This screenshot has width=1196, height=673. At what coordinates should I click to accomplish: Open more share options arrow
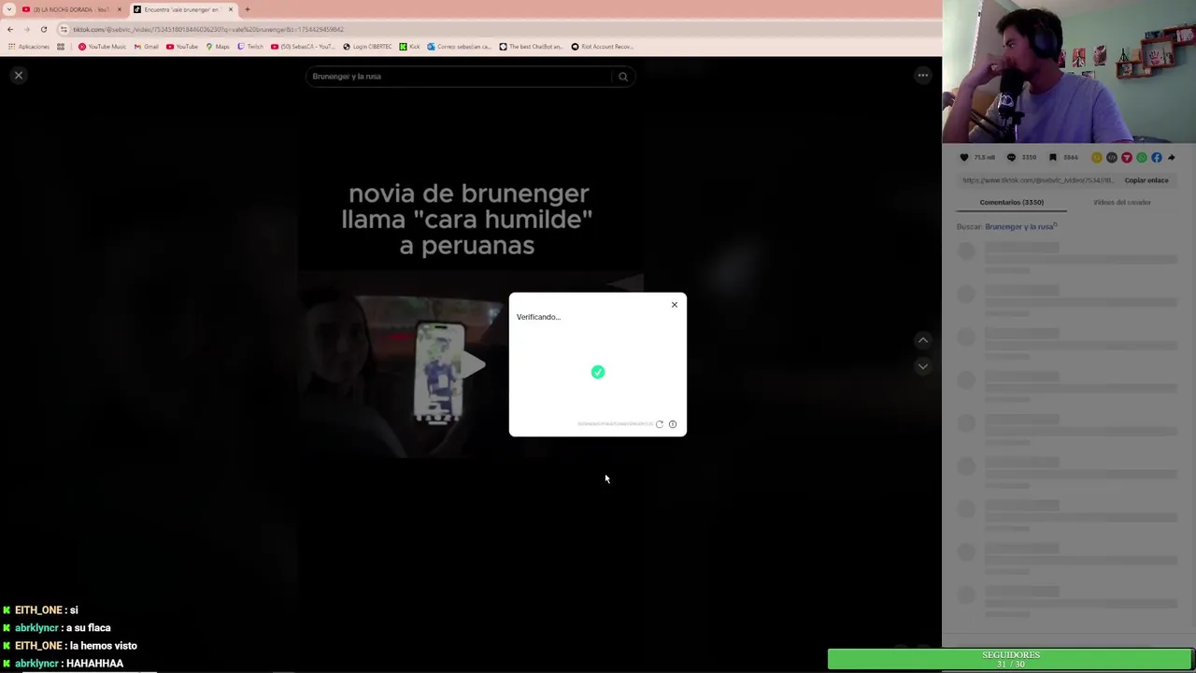point(1172,157)
